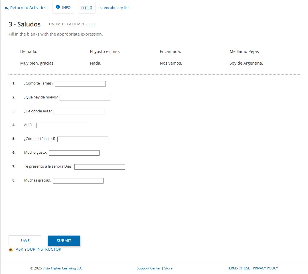Click the word bank phrase 'Nos vemos.'
308x274 pixels.
point(171,63)
